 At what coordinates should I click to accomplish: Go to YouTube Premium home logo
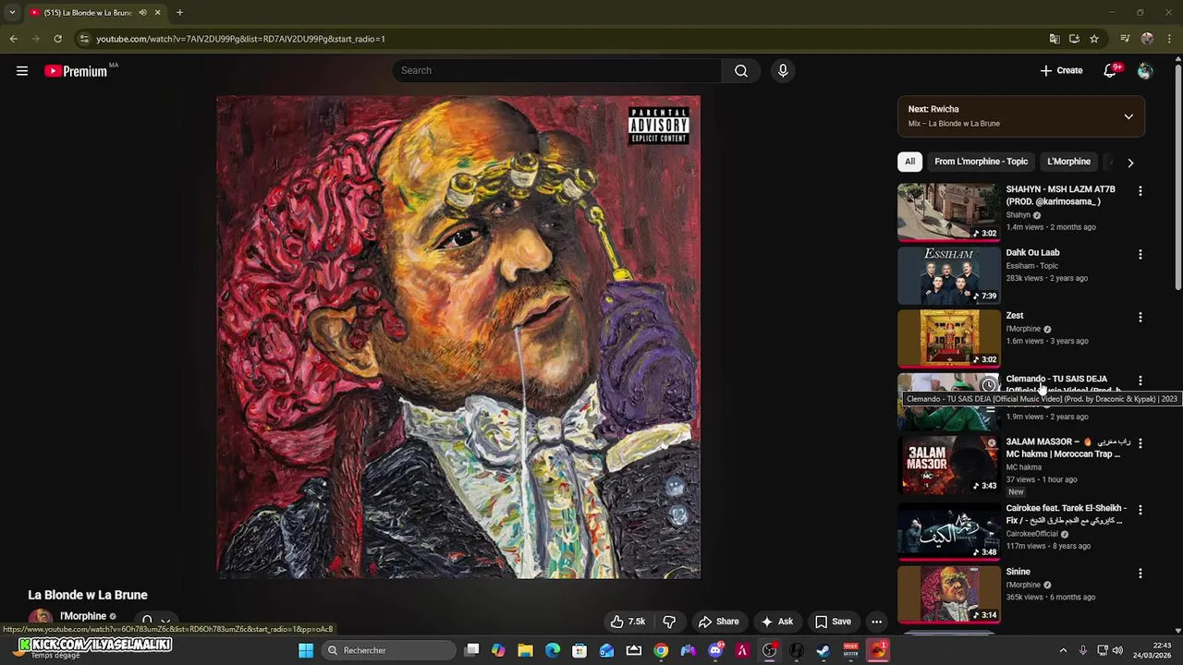tap(76, 71)
